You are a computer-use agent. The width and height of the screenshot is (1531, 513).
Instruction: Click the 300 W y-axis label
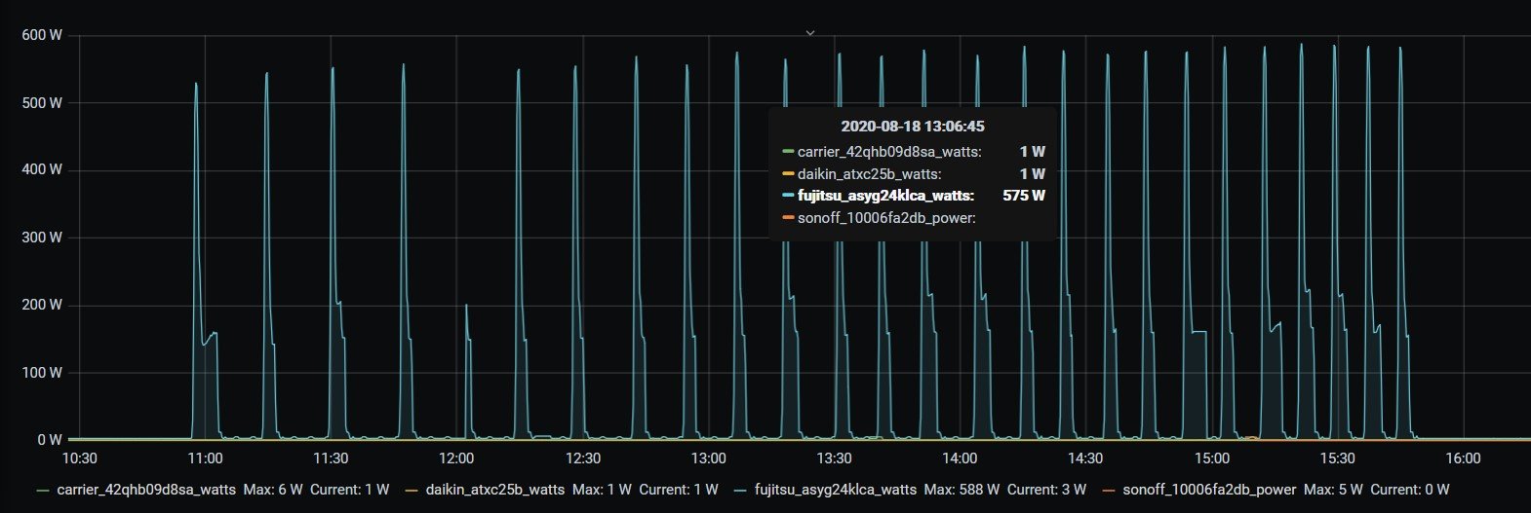(42, 238)
